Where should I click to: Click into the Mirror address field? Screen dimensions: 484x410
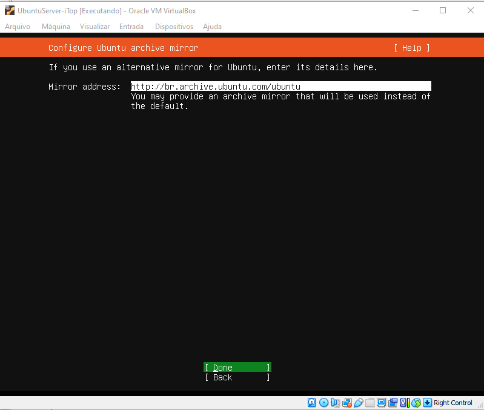[x=281, y=87]
